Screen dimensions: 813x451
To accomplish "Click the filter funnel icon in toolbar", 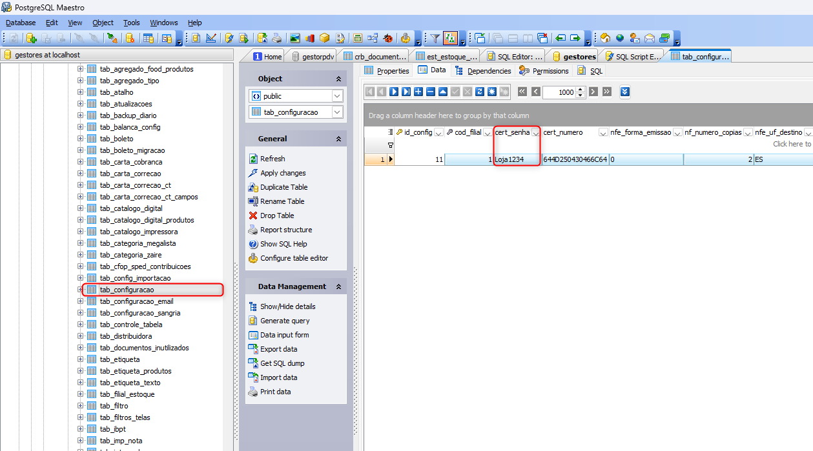I will pos(435,38).
